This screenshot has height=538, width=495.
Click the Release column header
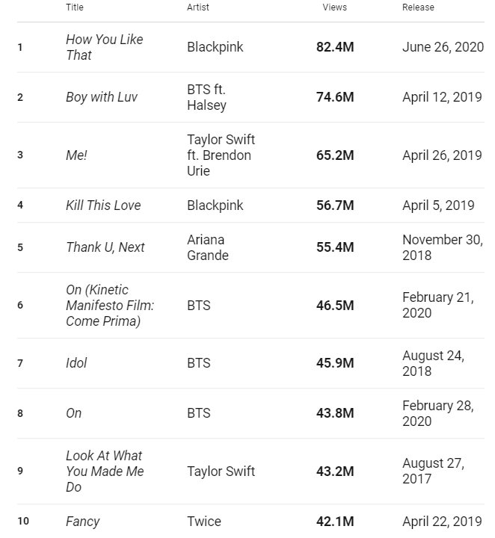(x=418, y=7)
